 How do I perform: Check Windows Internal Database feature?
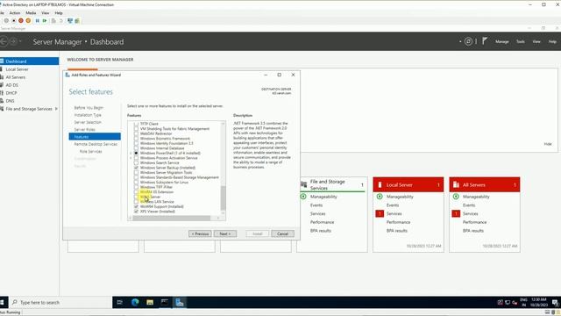[136, 148]
